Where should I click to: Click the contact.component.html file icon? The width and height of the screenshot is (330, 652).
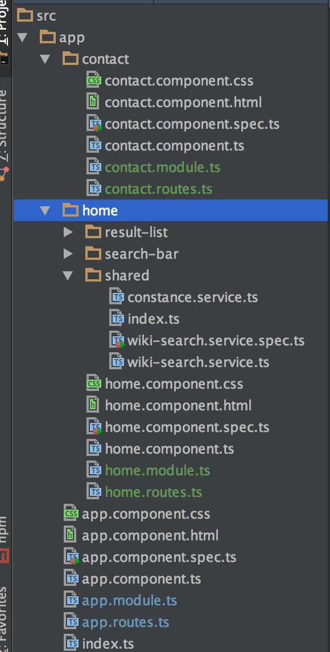point(93,102)
